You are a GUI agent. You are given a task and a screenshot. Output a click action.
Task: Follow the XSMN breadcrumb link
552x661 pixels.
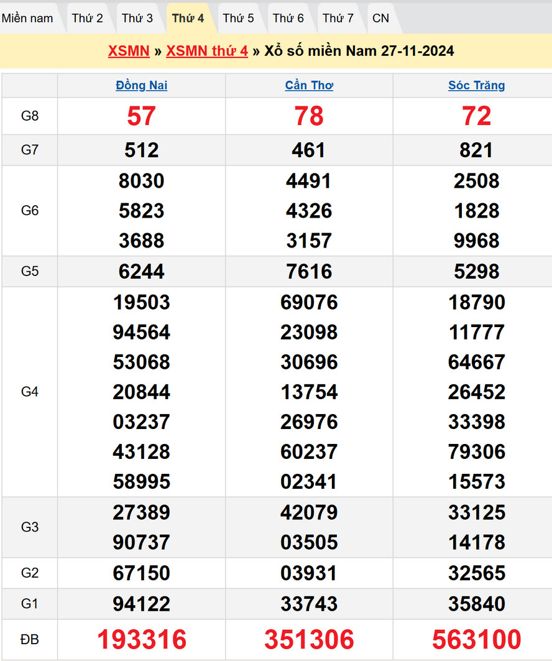point(129,51)
